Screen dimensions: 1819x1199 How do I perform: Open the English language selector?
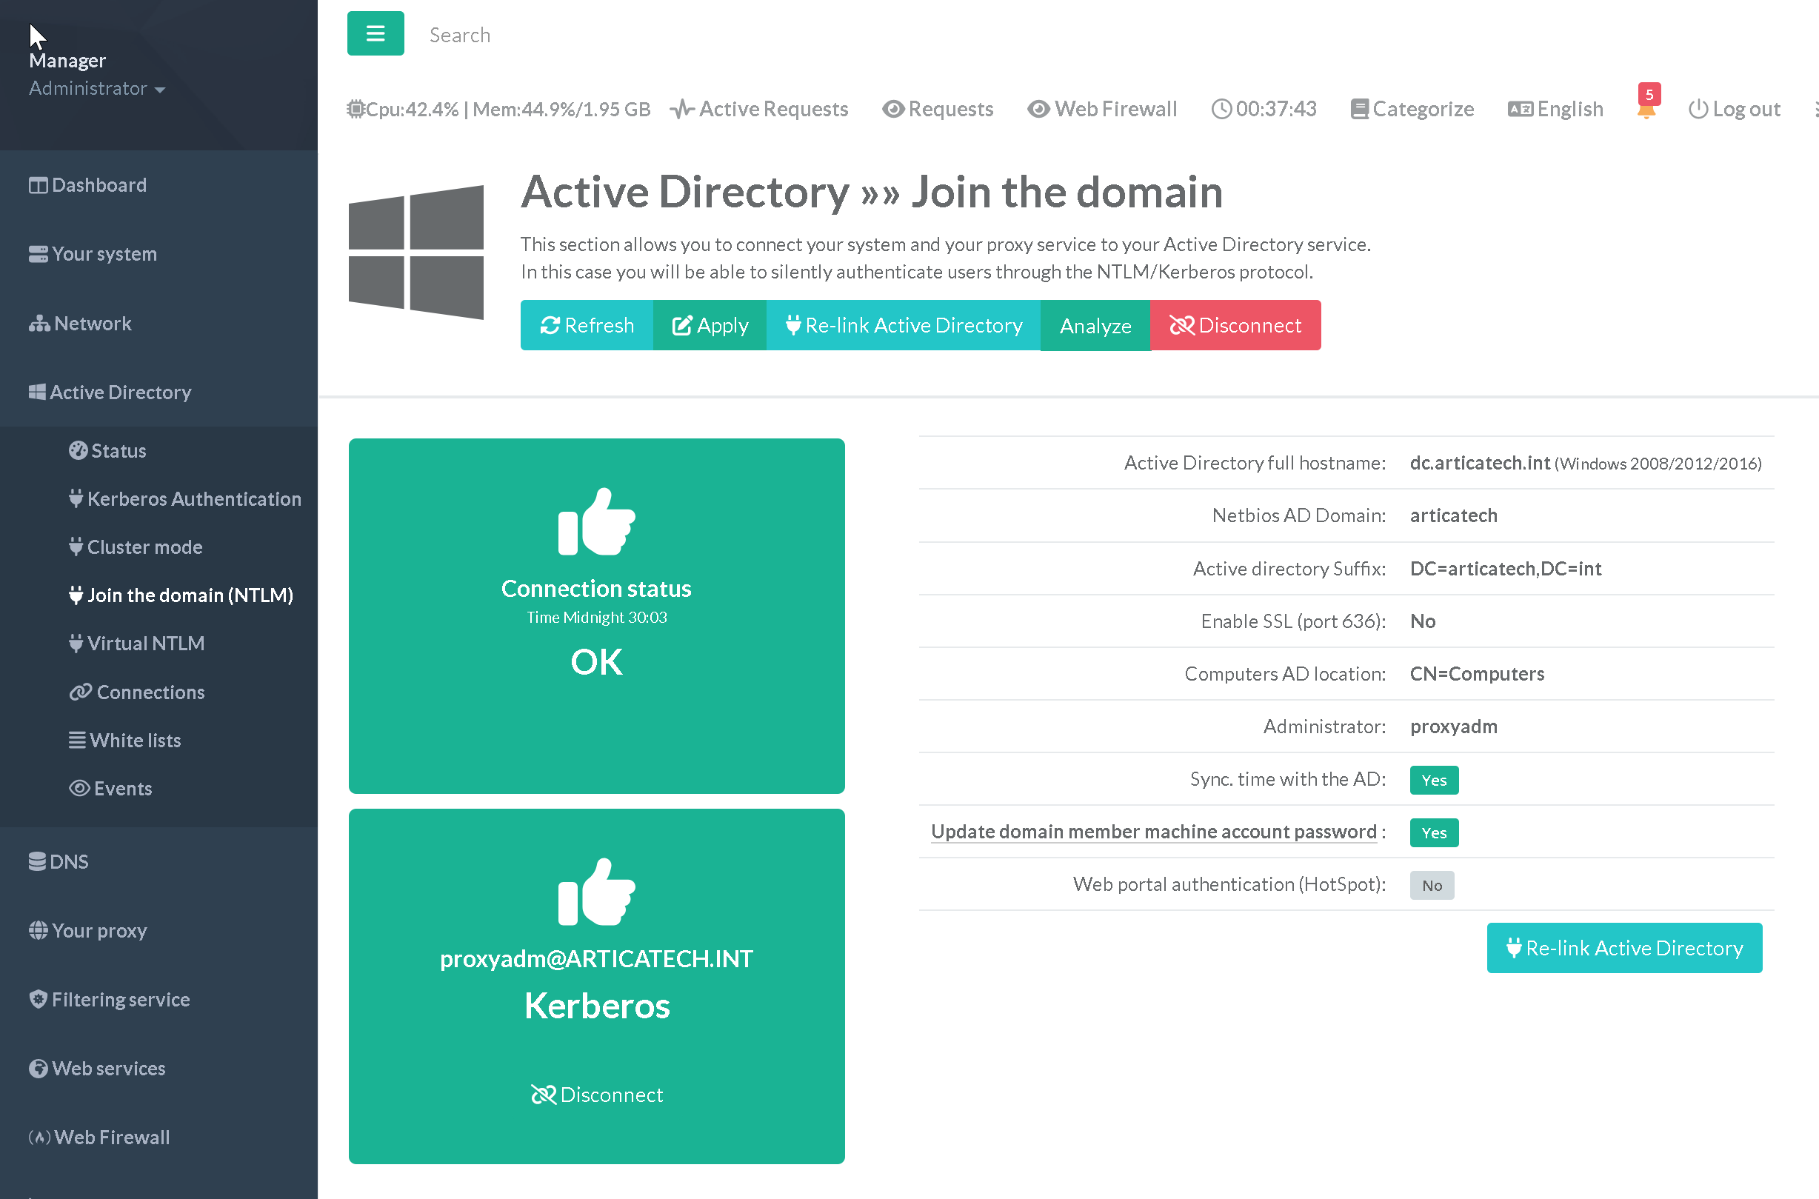point(1555,110)
